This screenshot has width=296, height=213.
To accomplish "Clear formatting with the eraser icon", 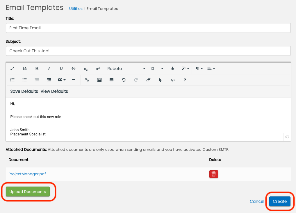I will click(148, 80).
